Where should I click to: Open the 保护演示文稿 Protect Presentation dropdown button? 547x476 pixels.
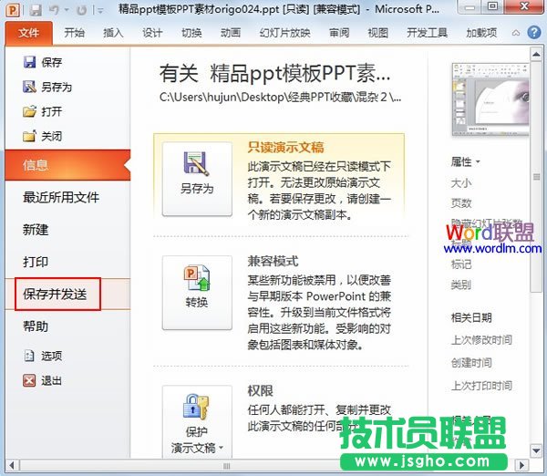[x=197, y=422]
